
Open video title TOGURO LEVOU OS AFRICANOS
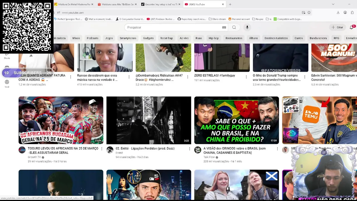(x=63, y=150)
